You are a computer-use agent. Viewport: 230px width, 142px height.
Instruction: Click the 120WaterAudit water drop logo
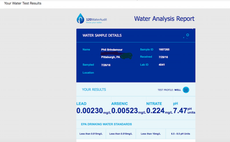coord(80,18)
